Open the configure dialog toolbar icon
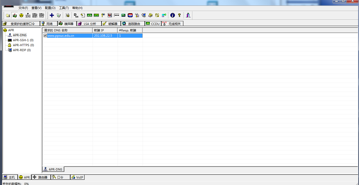359x185 pixels. (x=67, y=15)
